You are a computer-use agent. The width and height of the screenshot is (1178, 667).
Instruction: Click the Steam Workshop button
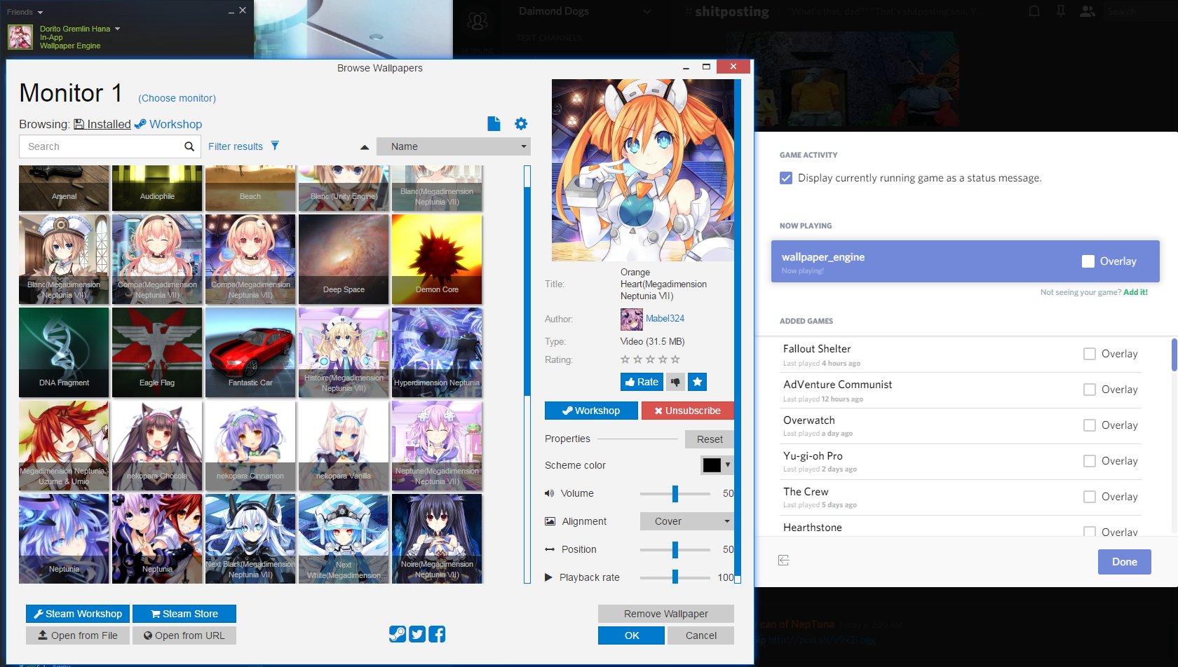point(78,614)
